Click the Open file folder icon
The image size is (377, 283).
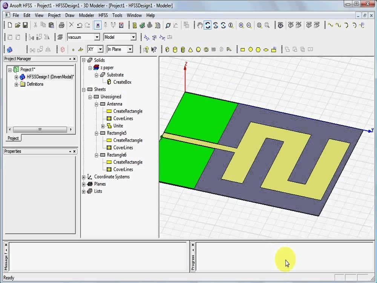pos(18,25)
